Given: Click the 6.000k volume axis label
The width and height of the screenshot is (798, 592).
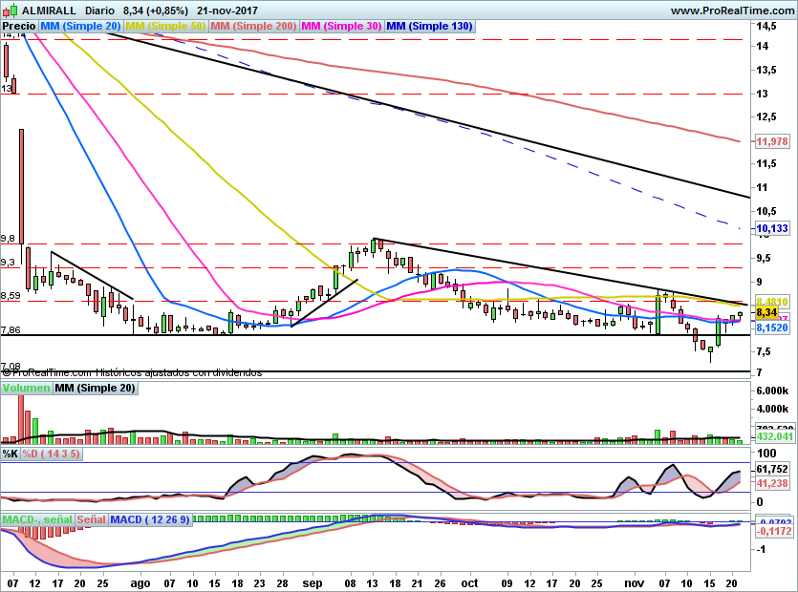Looking at the screenshot, I should point(772,391).
